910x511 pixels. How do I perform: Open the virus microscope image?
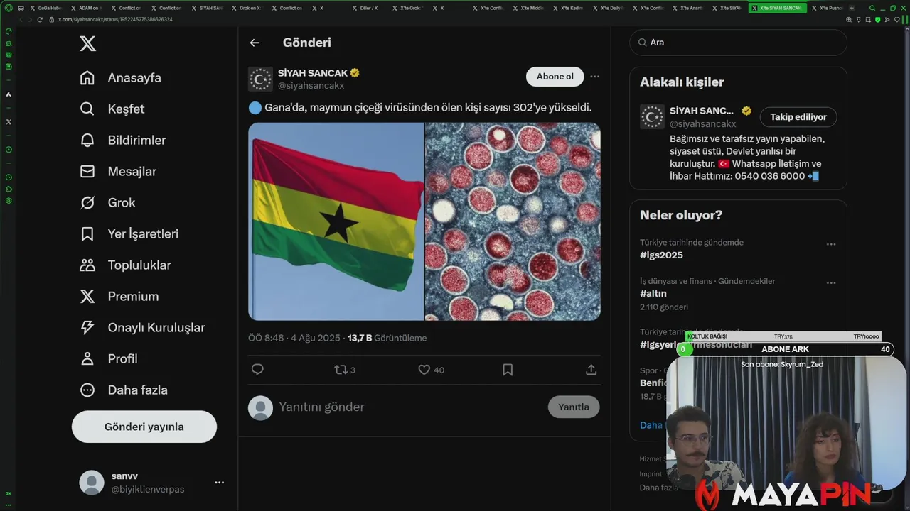[x=513, y=221]
